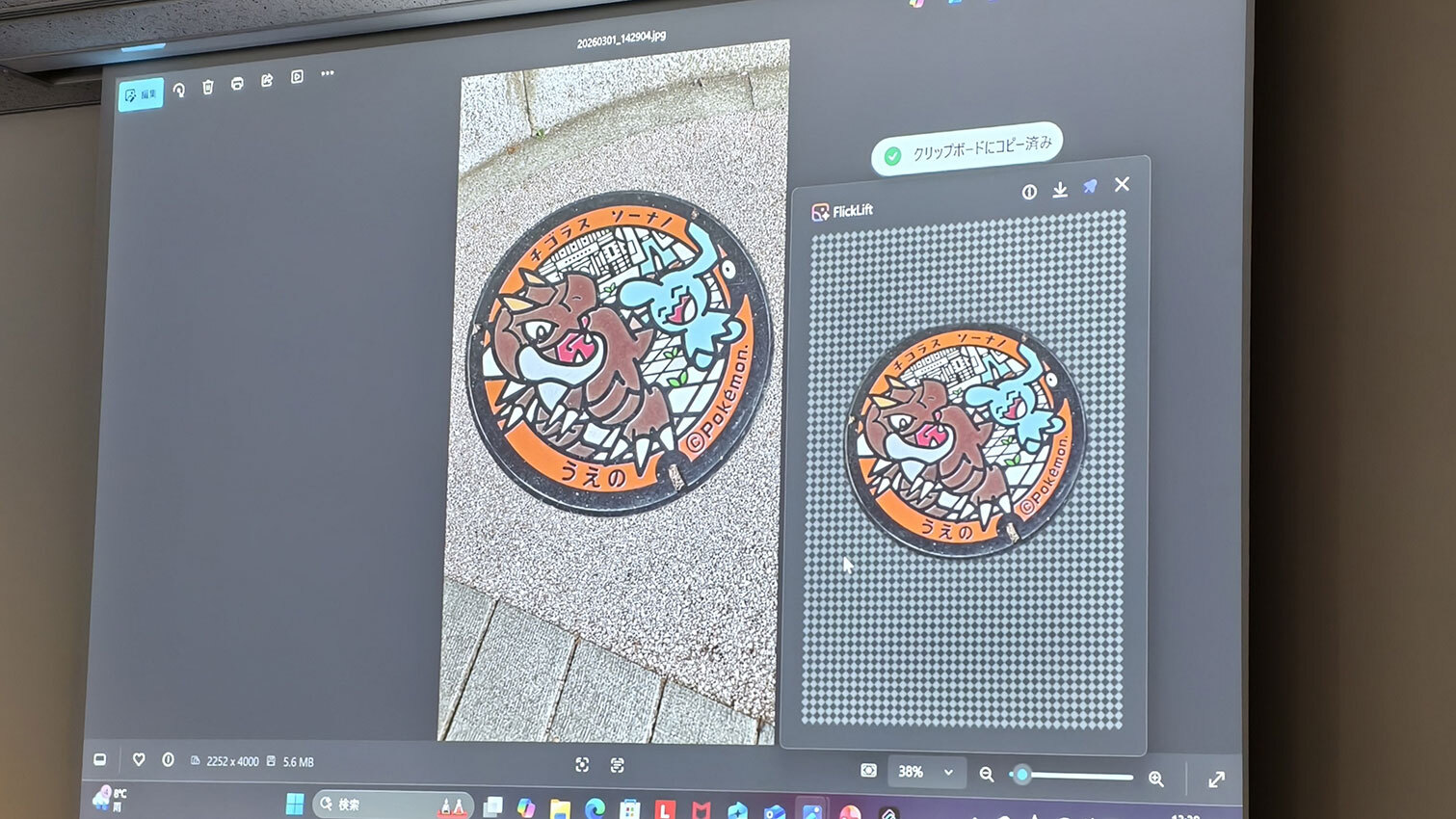Start slideshow with the play icon
The image size is (1456, 819).
[297, 77]
